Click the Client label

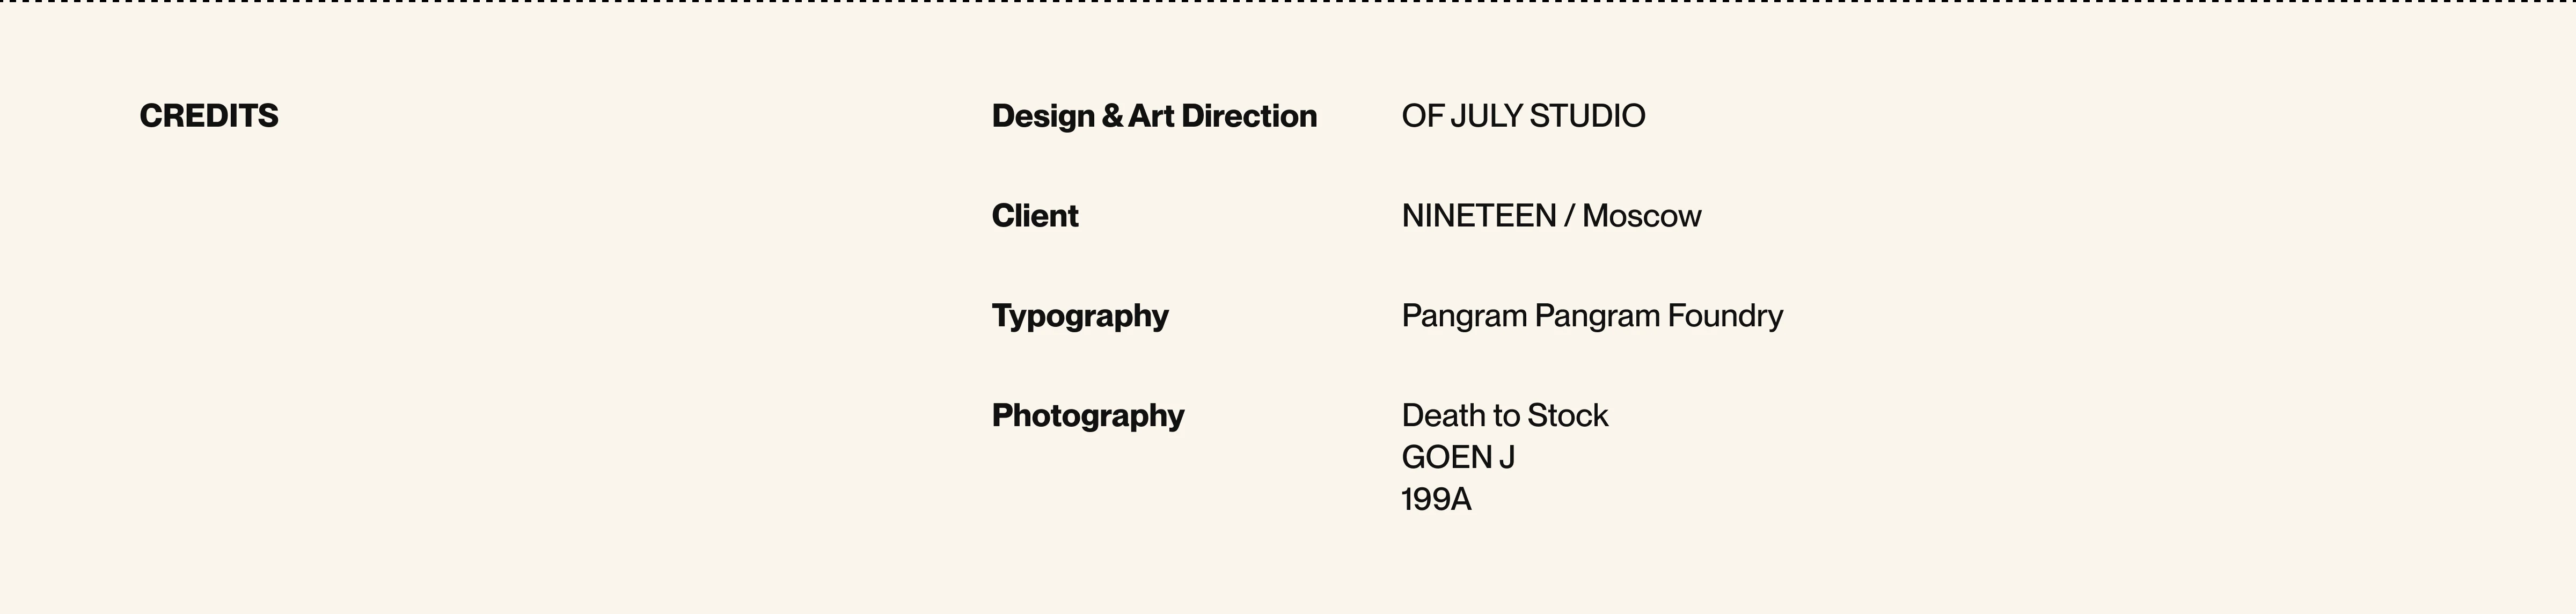pyautogui.click(x=1034, y=216)
